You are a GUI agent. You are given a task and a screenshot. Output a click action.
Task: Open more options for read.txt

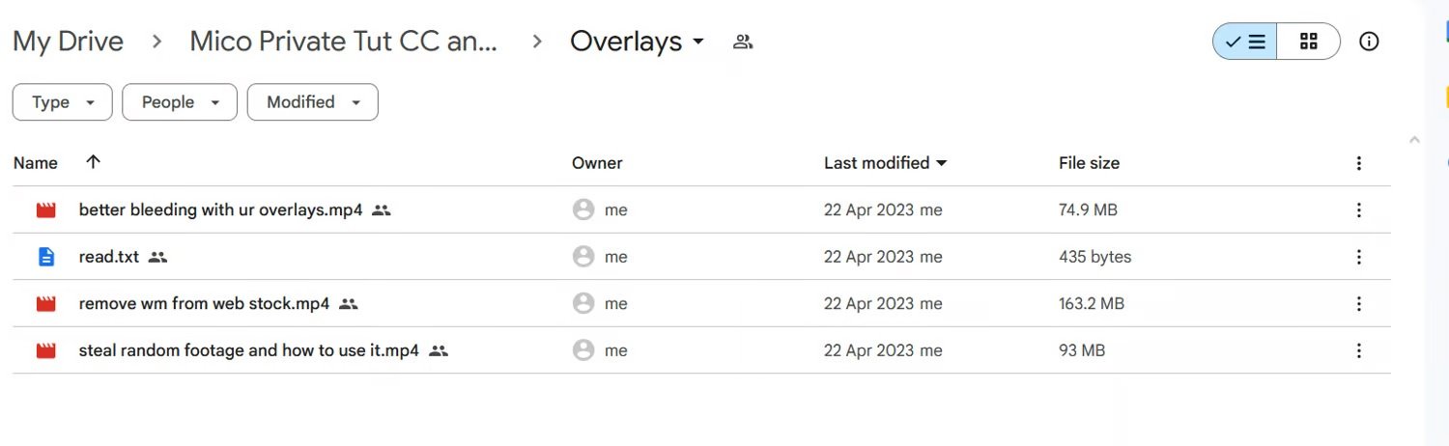tap(1358, 257)
